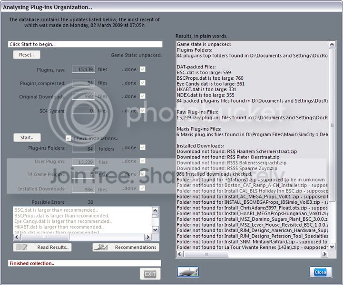Select 'BSCProps.dat is larger than recommended..' error
Screen dimensions: 343x285
coord(63,216)
